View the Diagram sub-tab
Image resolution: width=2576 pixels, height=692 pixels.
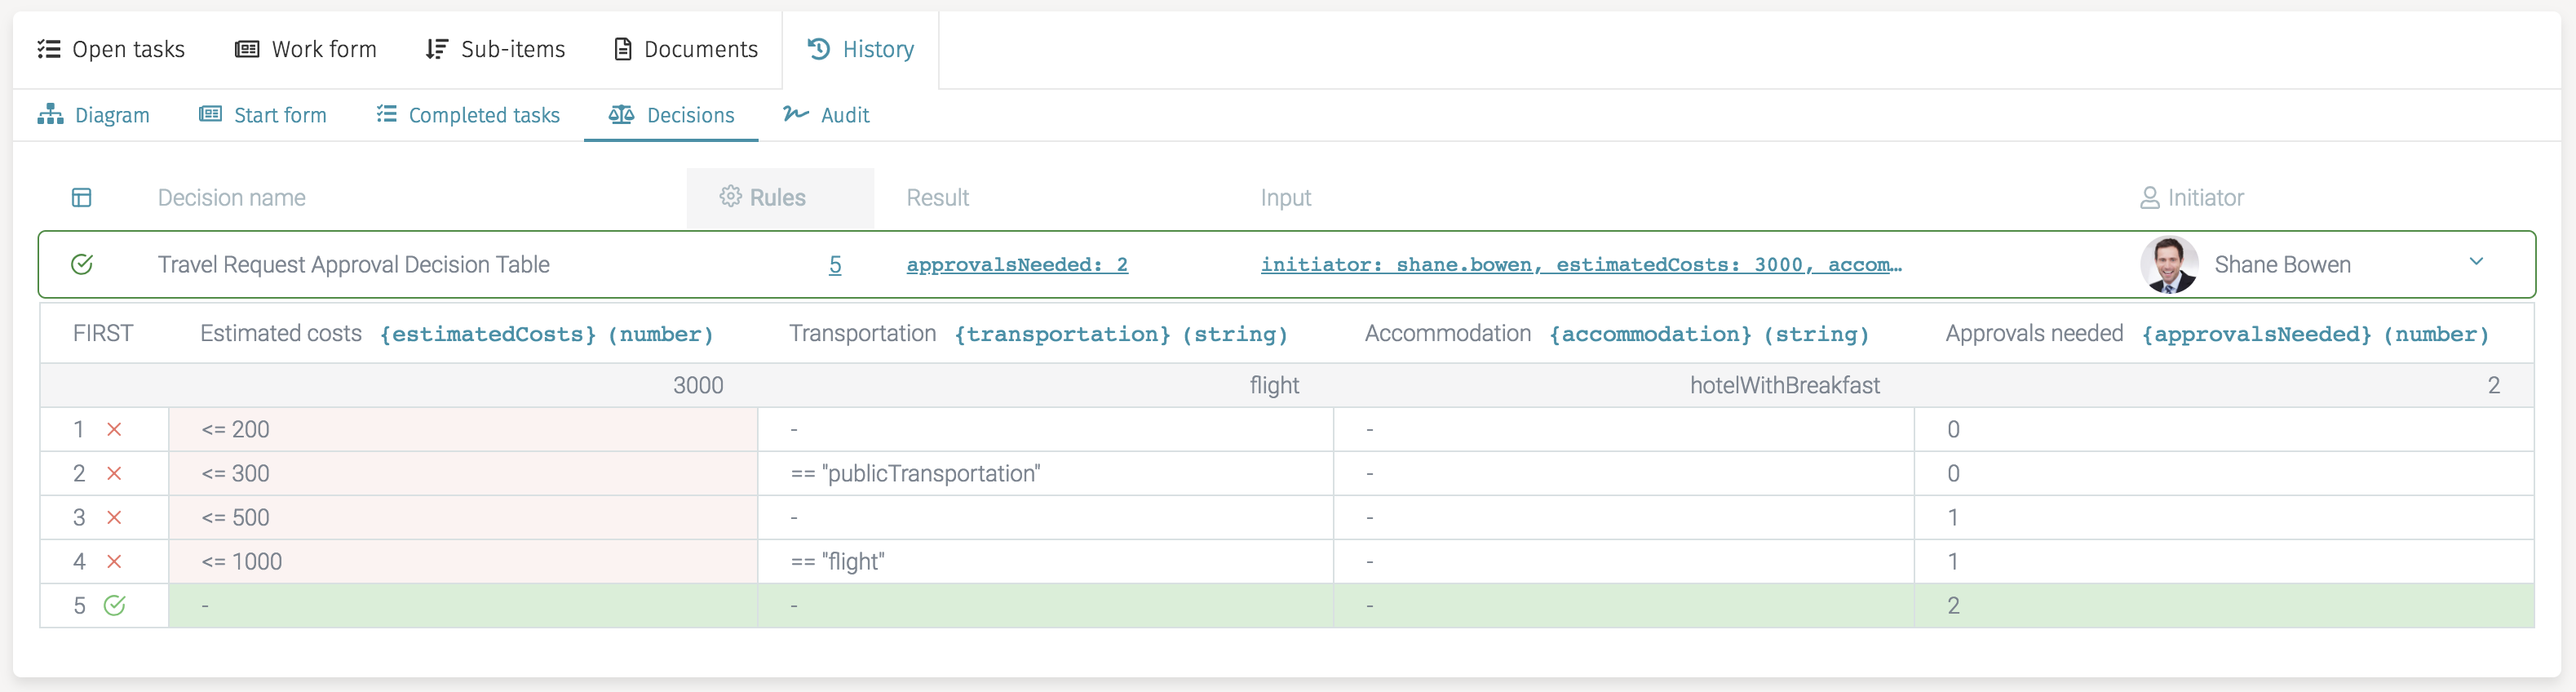tap(94, 115)
